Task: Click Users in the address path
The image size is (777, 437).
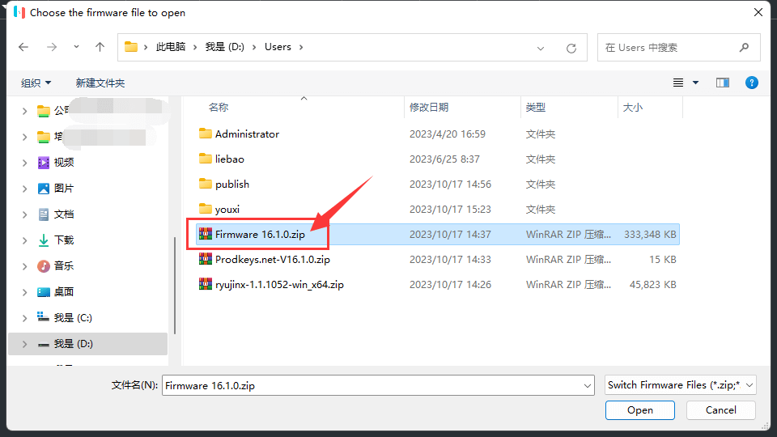Action: 278,47
